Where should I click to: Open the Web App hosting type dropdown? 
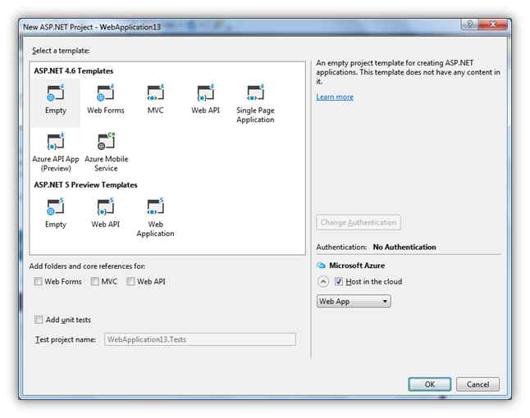click(x=354, y=301)
